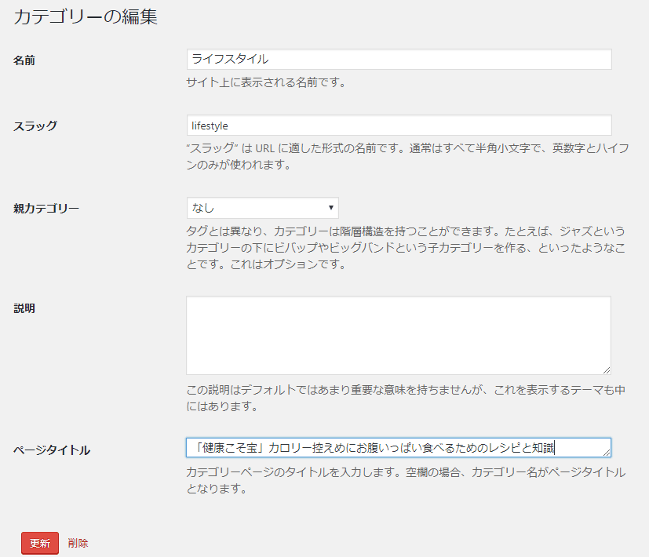Click the スラッグ label
Viewport: 649px width, 557px height.
pos(35,126)
